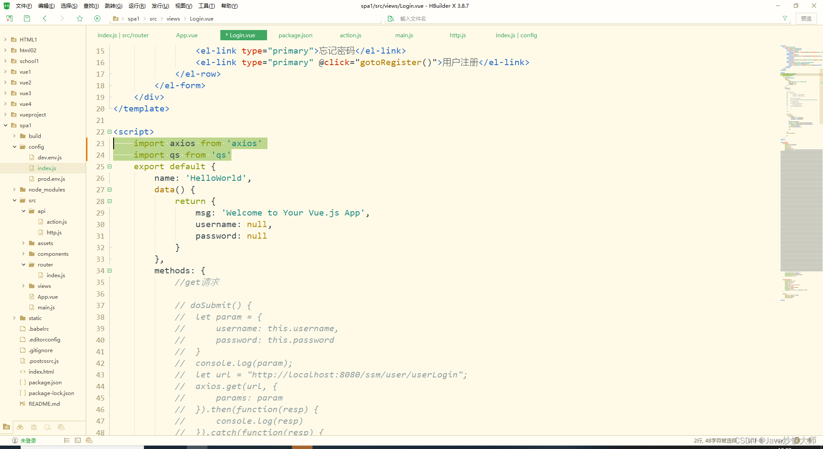Open the 文件 menu
823x449 pixels.
pyautogui.click(x=23, y=6)
